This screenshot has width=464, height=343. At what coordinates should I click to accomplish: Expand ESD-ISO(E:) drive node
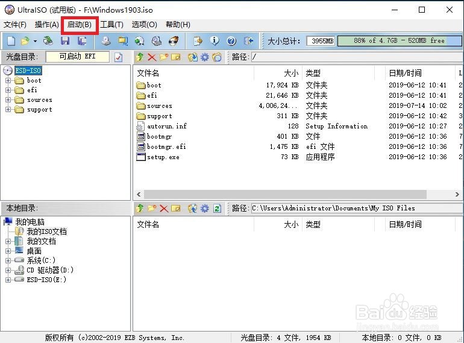8,280
